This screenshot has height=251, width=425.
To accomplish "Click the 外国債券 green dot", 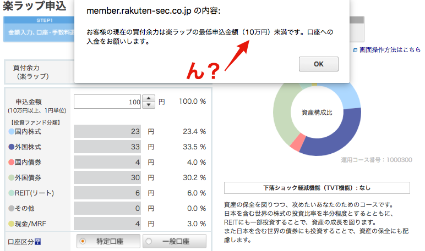I will (12, 178).
